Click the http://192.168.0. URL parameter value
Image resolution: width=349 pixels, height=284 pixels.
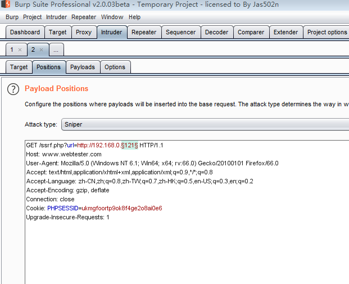click(99, 145)
